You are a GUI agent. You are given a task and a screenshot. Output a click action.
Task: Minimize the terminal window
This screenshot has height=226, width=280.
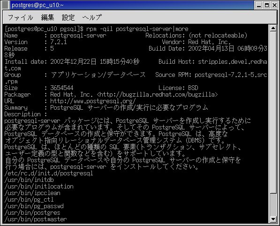click(x=259, y=5)
